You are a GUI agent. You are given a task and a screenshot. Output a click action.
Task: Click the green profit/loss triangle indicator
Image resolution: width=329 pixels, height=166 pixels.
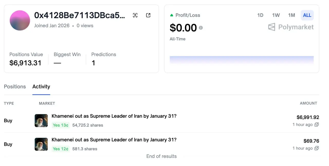pos(172,15)
